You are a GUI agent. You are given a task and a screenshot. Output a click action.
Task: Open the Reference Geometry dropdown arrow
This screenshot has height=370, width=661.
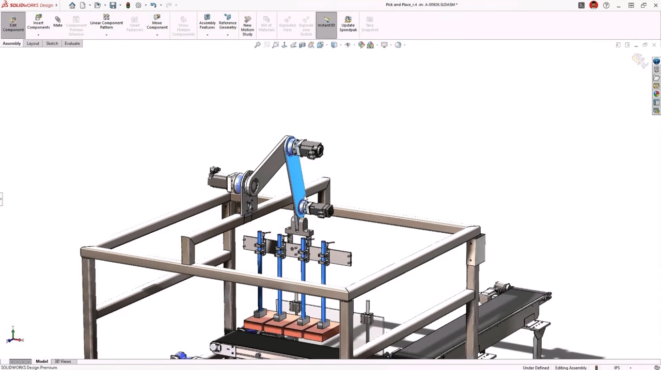pyautogui.click(x=228, y=35)
